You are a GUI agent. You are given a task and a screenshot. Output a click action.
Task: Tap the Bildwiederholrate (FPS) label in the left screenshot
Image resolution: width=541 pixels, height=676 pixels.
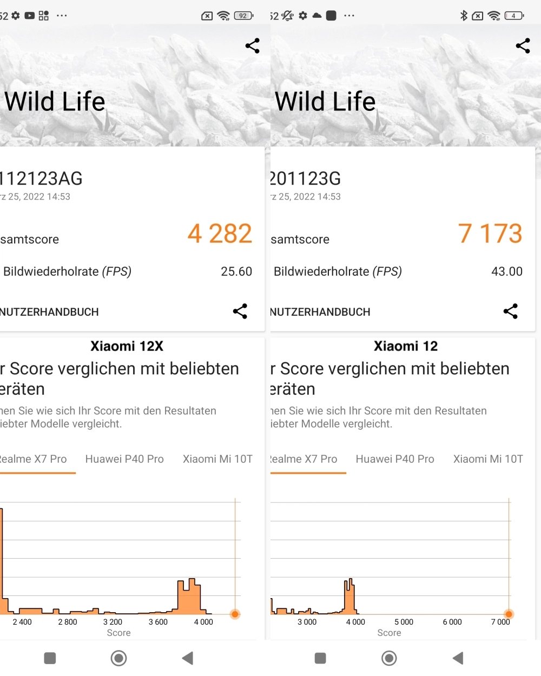pos(68,271)
